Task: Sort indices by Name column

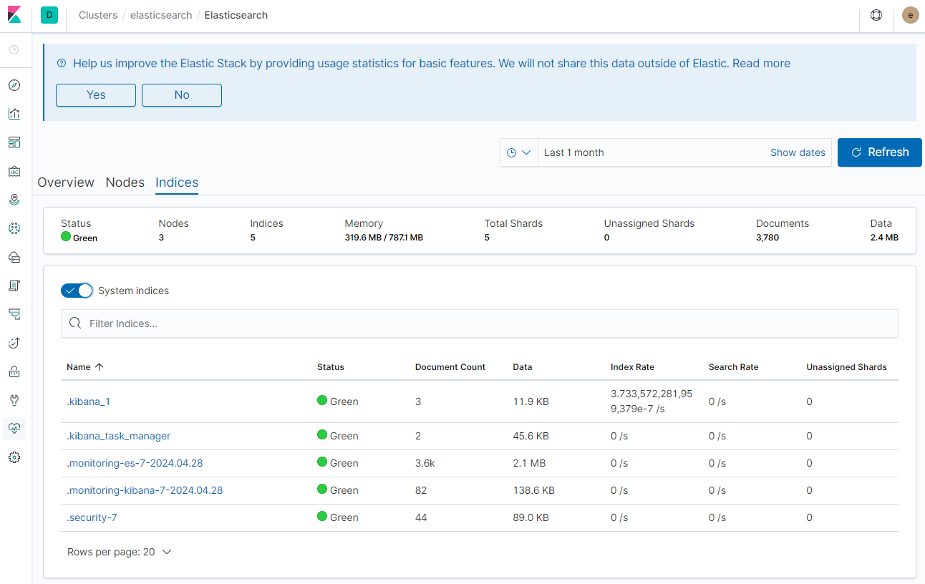Action: [85, 367]
